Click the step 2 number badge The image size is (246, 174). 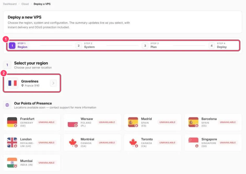click(x=79, y=45)
